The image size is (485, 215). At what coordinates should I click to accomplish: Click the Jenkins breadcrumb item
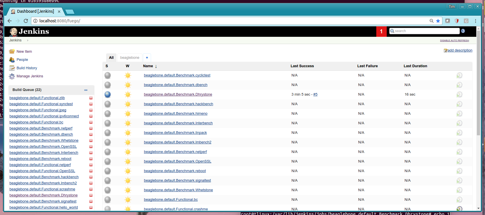point(15,40)
